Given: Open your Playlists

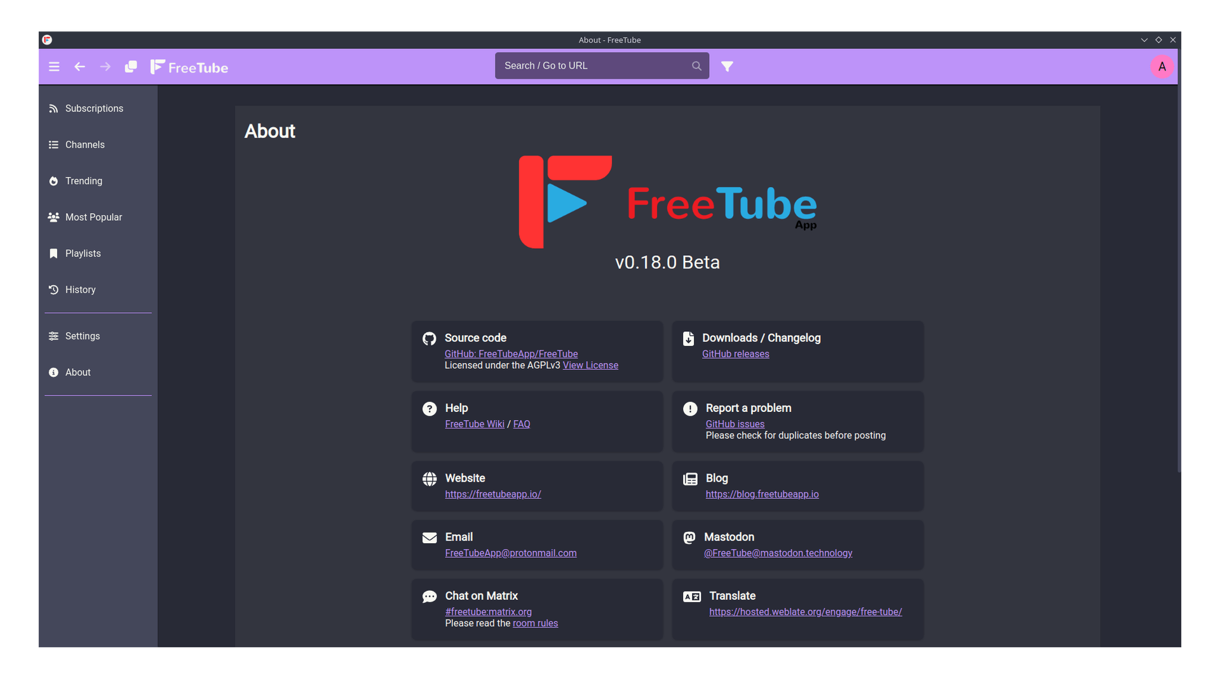Looking at the screenshot, I should click(83, 253).
